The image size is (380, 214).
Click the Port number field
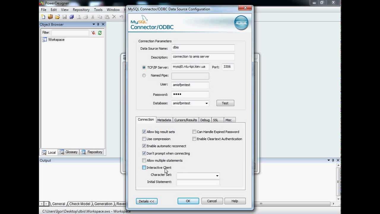(228, 67)
